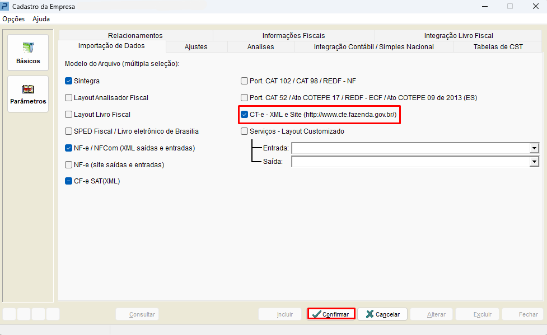Switch to the Analises tab
The height and width of the screenshot is (335, 547).
[x=260, y=47]
